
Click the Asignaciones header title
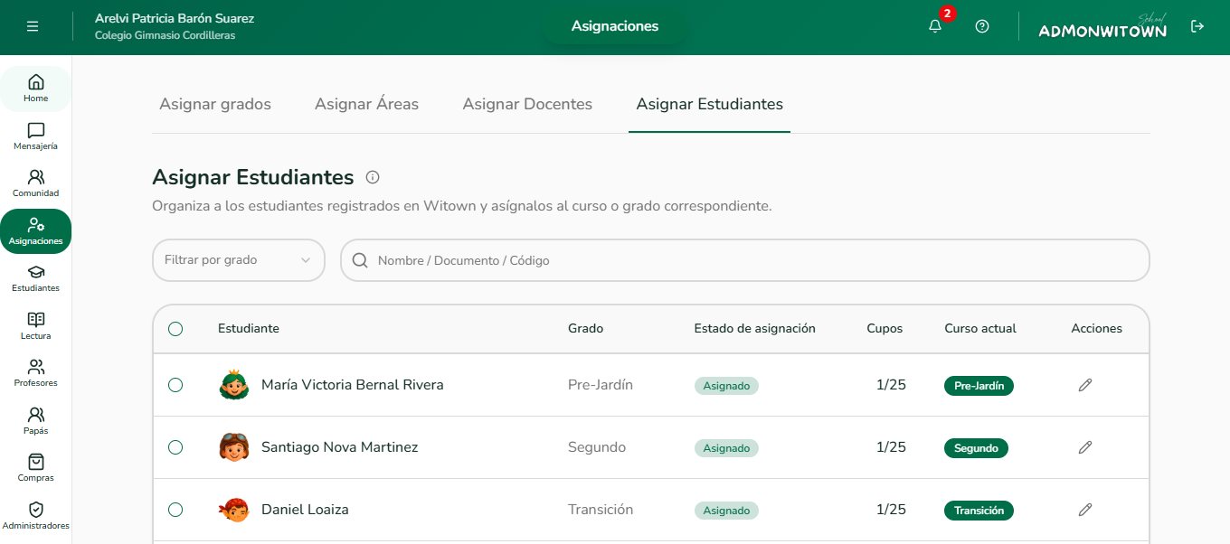point(615,26)
